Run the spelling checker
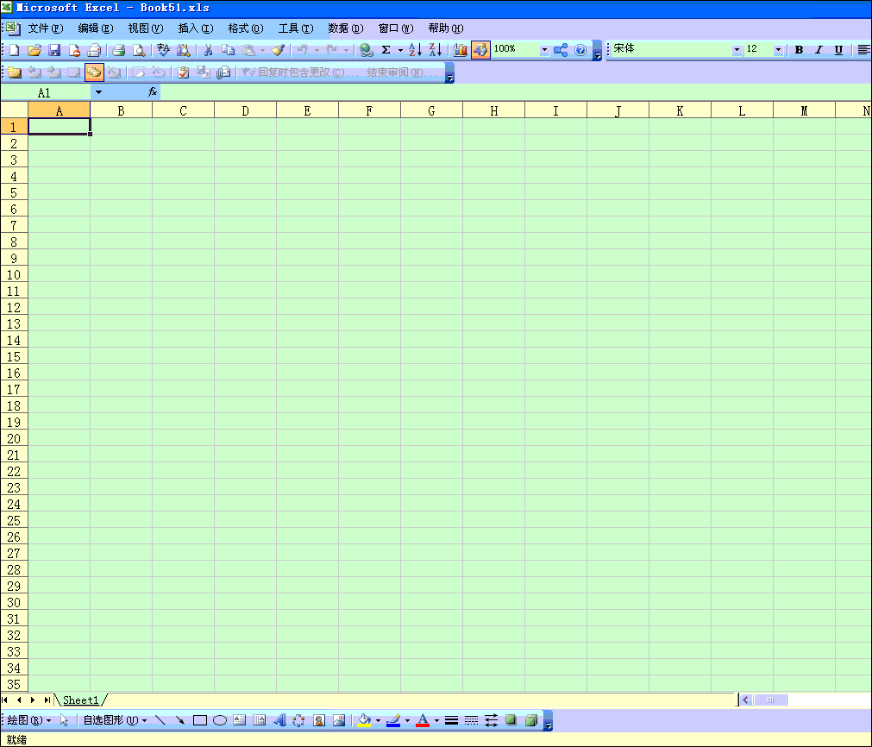This screenshot has height=747, width=872. pos(162,50)
